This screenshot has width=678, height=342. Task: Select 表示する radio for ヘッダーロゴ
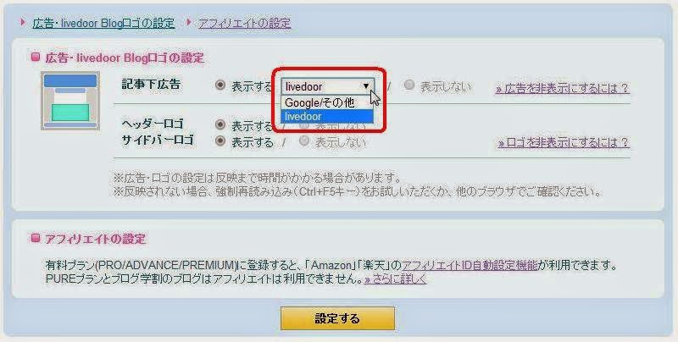[220, 125]
